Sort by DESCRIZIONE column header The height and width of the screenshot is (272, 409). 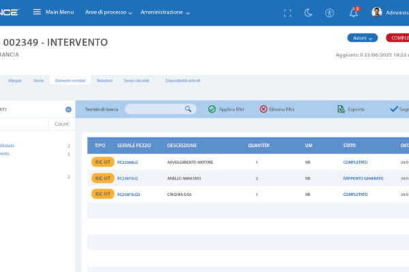click(182, 146)
